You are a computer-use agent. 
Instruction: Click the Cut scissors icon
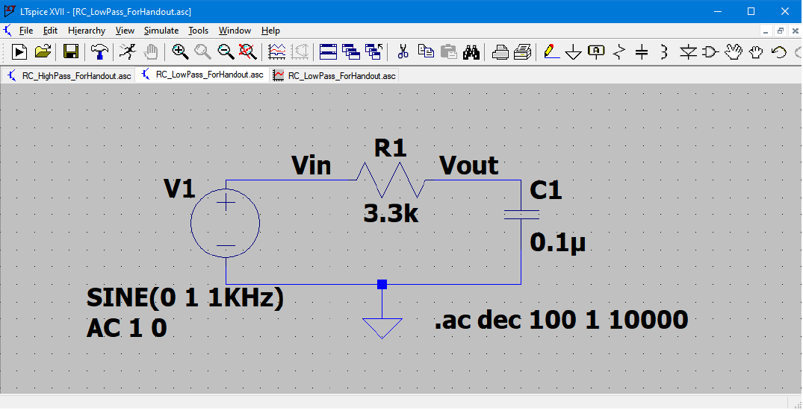(x=403, y=51)
